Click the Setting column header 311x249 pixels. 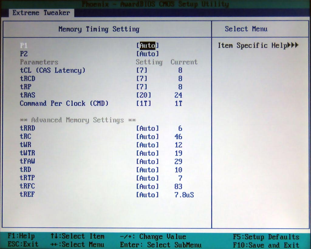point(149,62)
